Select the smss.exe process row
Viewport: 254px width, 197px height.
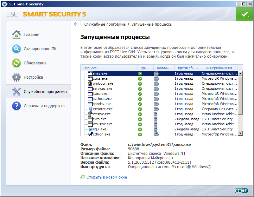tap(159, 74)
